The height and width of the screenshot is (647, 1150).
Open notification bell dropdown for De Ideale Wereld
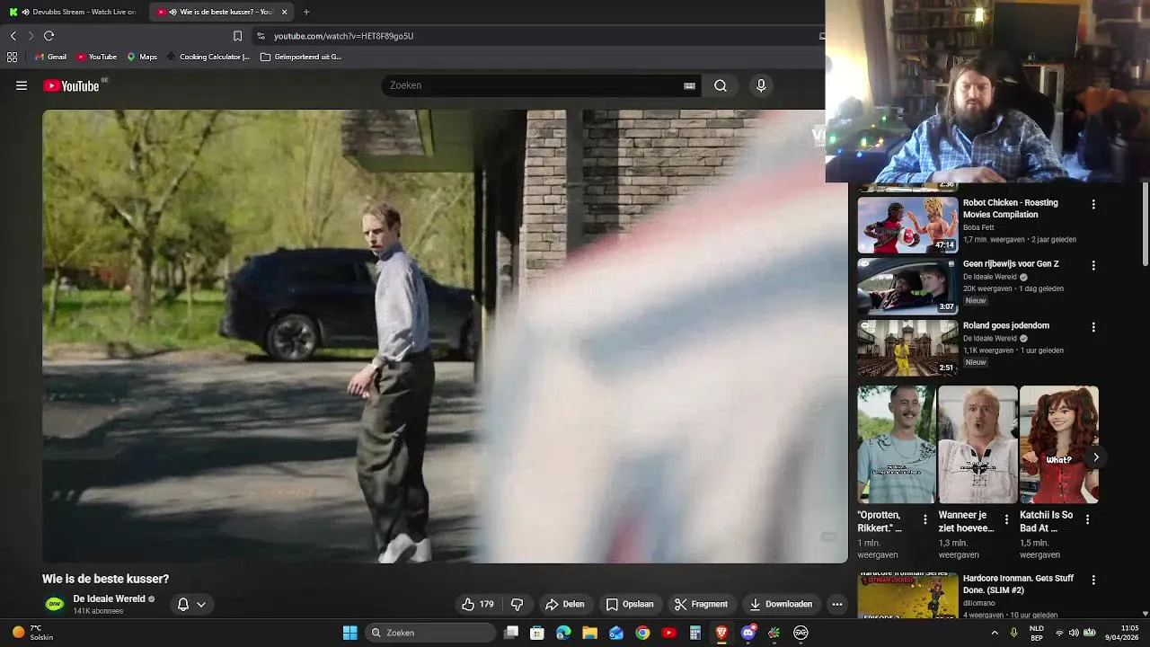pos(191,604)
